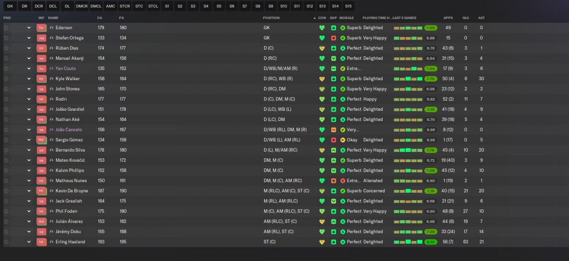Click Bernardo Silva's sharpness icon

point(333,150)
